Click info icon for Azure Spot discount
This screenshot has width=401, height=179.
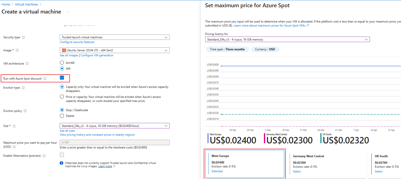[x=45, y=79]
